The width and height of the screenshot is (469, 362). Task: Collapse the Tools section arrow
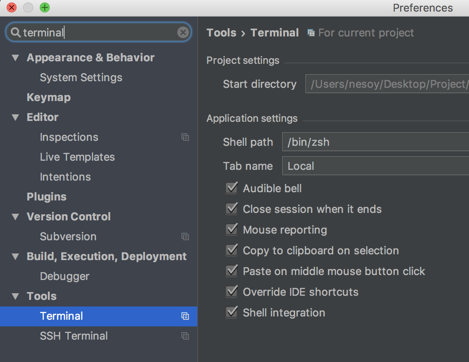(15, 296)
